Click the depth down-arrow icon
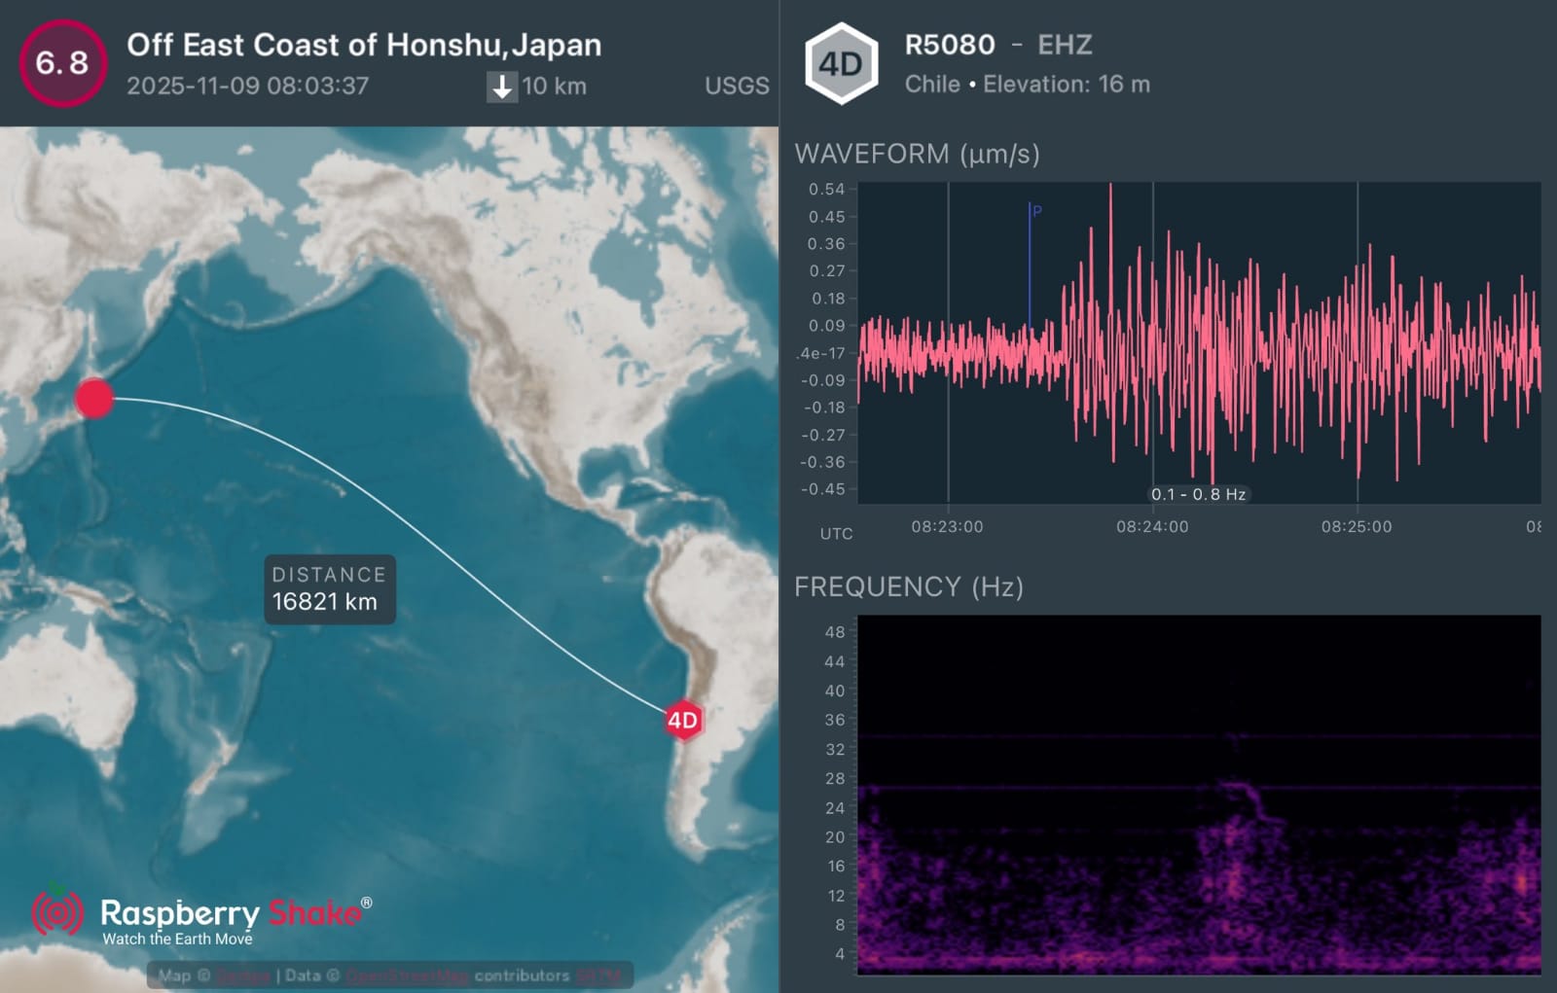 pos(501,87)
